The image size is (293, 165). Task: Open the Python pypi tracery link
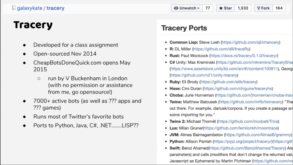(243, 142)
